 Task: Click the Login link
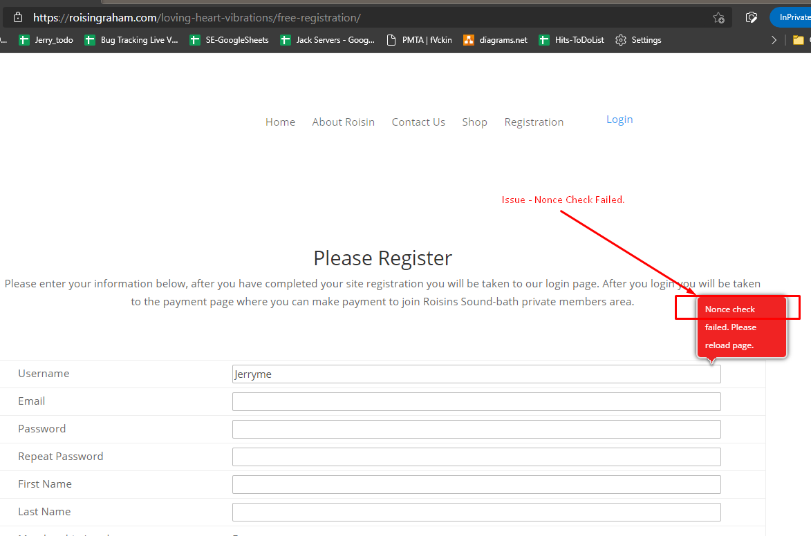pyautogui.click(x=619, y=119)
